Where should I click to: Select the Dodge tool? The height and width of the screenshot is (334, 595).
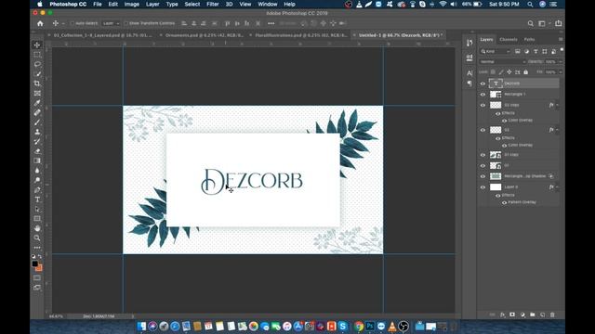click(x=37, y=180)
